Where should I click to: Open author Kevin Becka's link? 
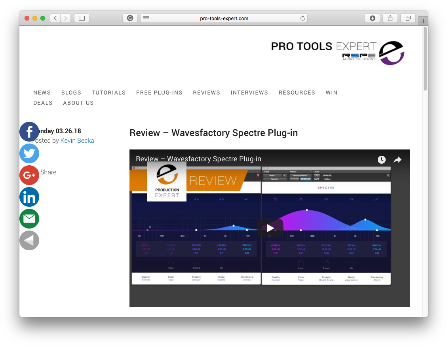[x=77, y=140]
